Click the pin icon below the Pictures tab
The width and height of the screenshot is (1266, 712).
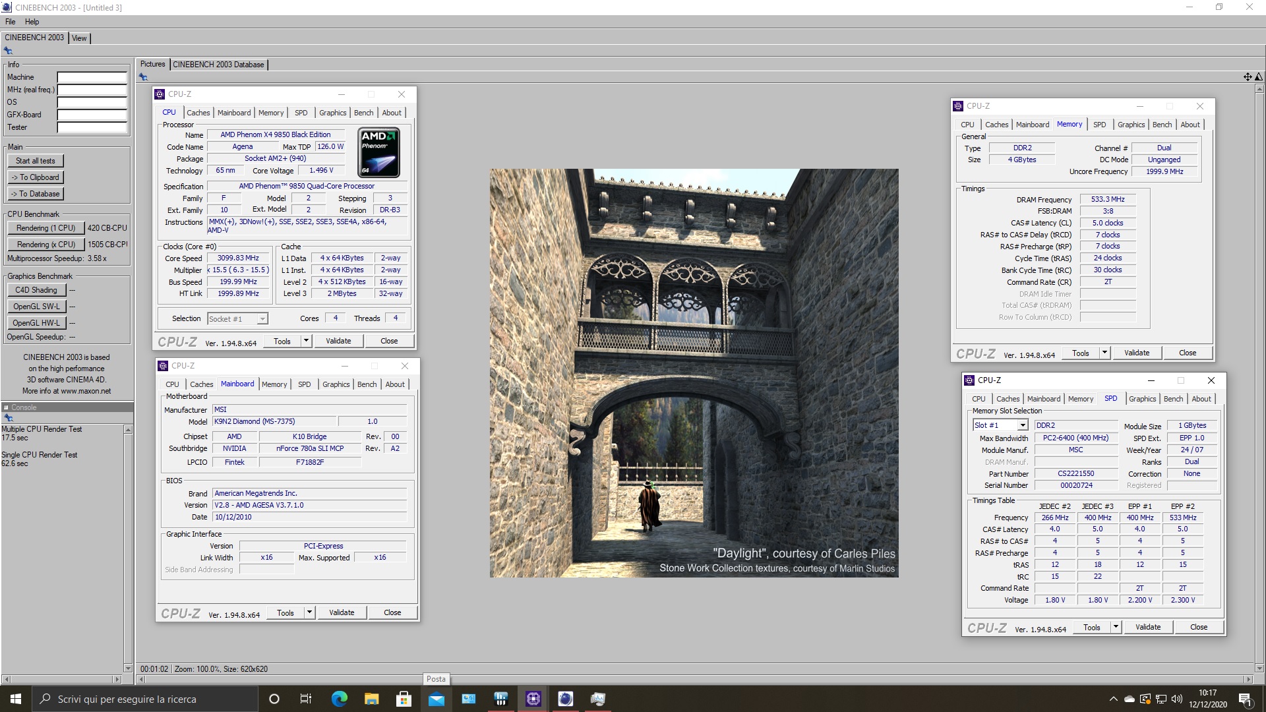point(143,77)
